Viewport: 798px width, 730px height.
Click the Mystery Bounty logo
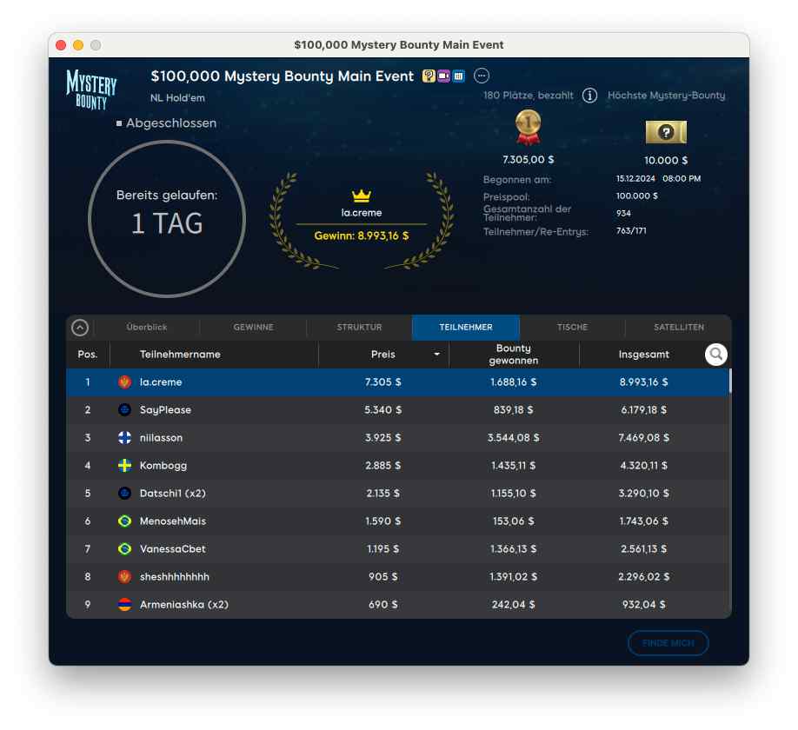[x=91, y=89]
